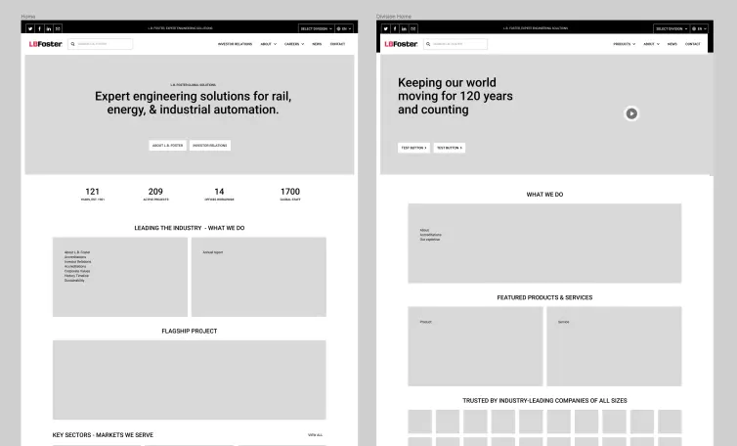Open Select Division dropdown in Home frame

point(317,28)
